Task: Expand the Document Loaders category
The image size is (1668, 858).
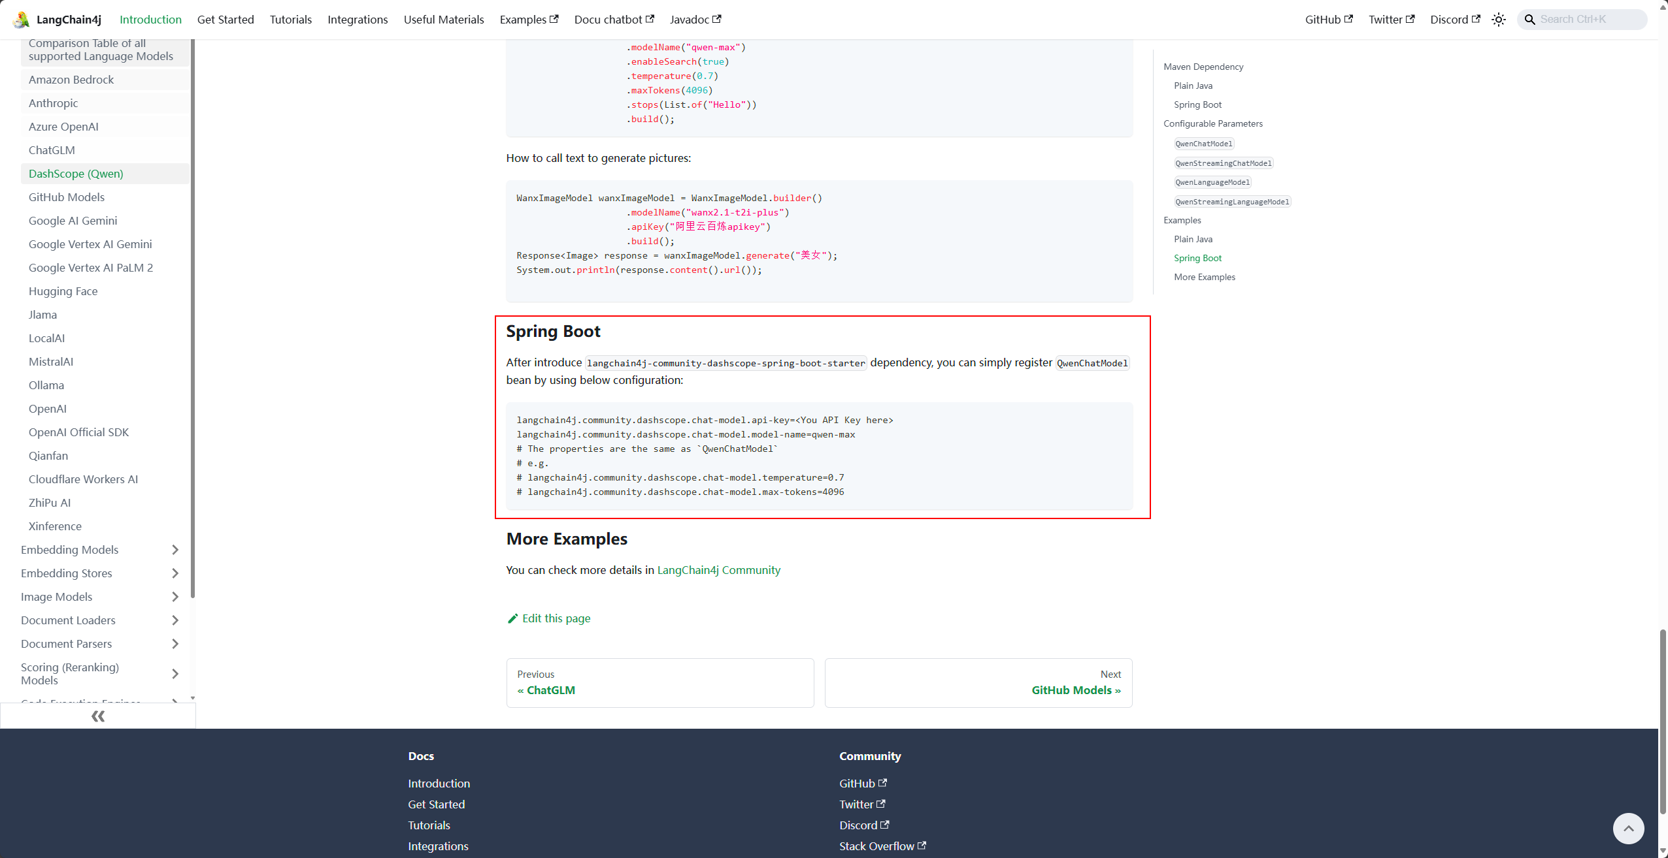Action: point(175,620)
